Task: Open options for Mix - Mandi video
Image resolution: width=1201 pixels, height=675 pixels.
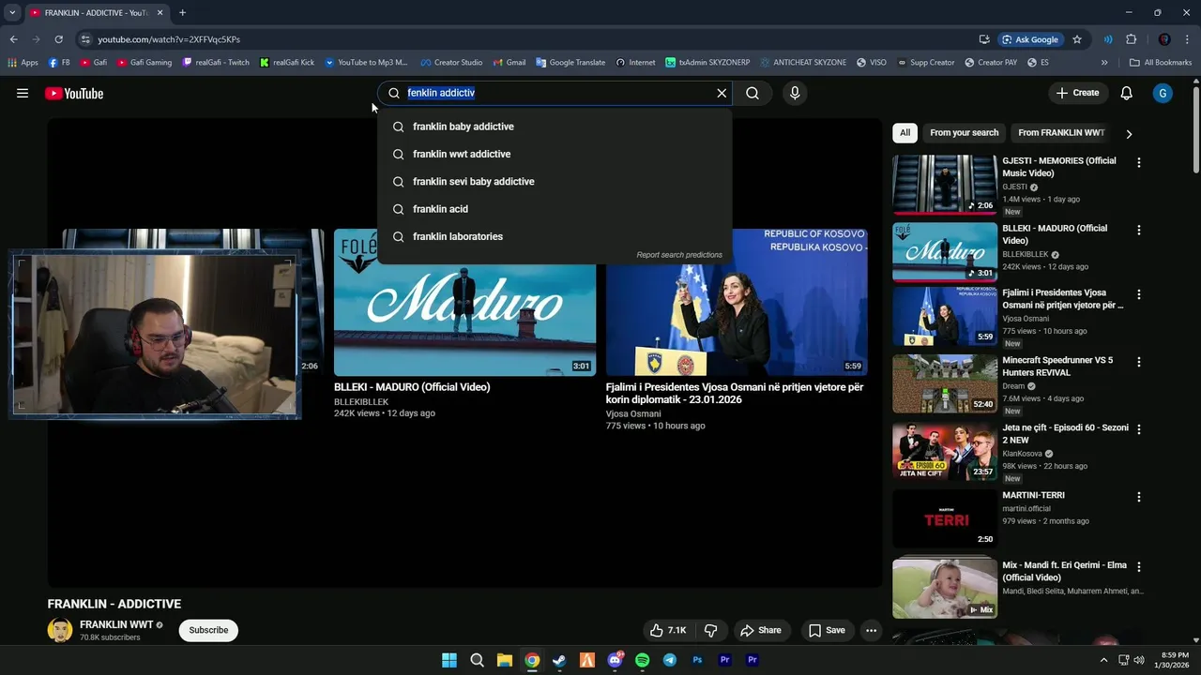Action: click(x=1139, y=567)
